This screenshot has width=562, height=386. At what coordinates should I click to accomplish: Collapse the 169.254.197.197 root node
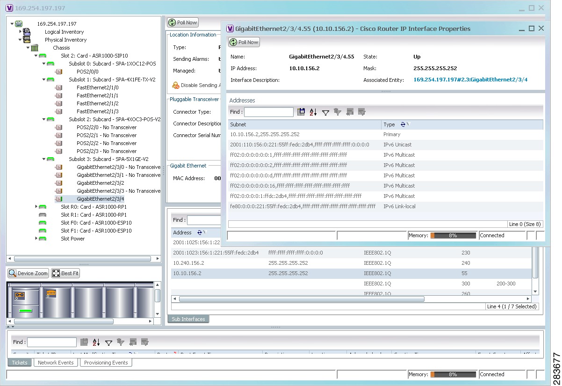click(12, 24)
